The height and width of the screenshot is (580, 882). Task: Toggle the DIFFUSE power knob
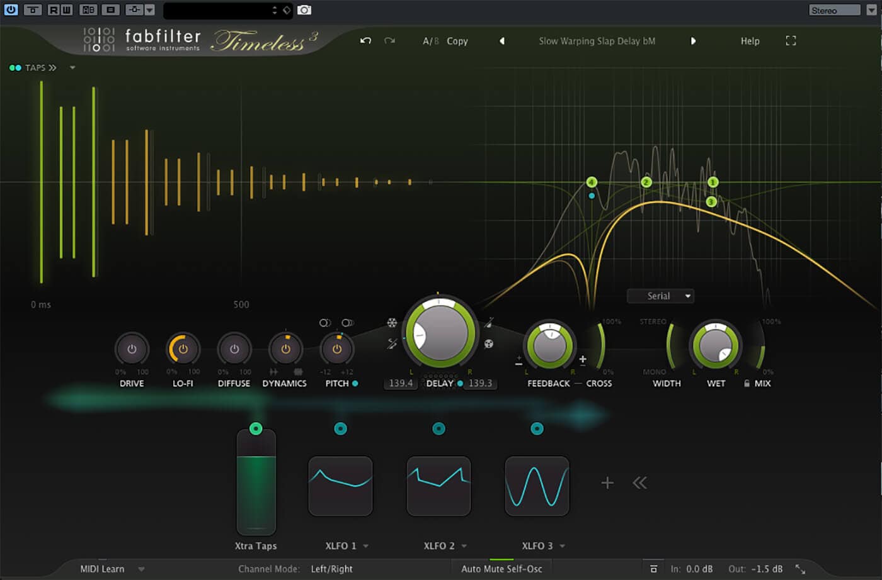click(x=234, y=349)
